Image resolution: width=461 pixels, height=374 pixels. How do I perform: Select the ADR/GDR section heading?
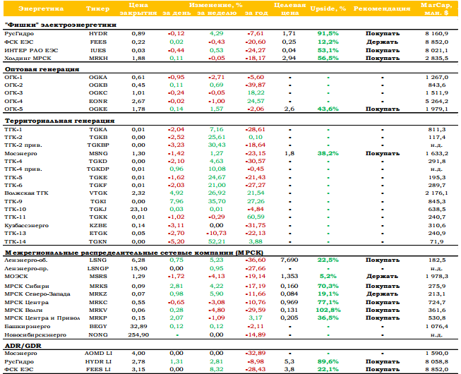[23, 346]
